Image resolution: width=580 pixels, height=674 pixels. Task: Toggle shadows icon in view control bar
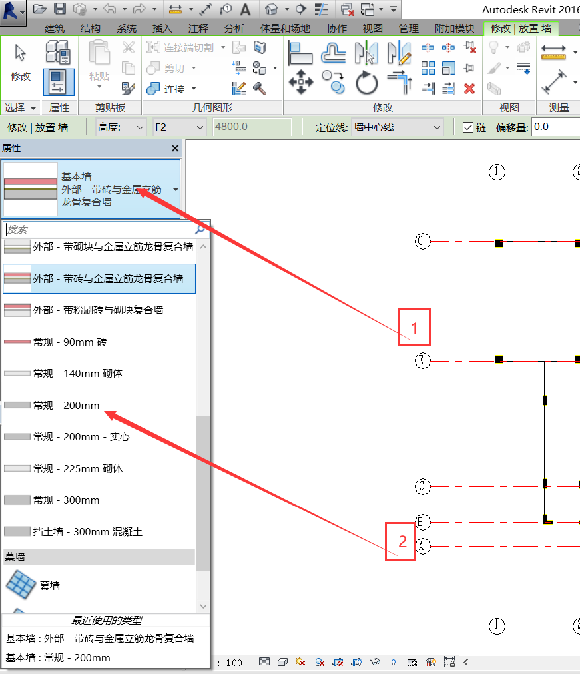(320, 662)
